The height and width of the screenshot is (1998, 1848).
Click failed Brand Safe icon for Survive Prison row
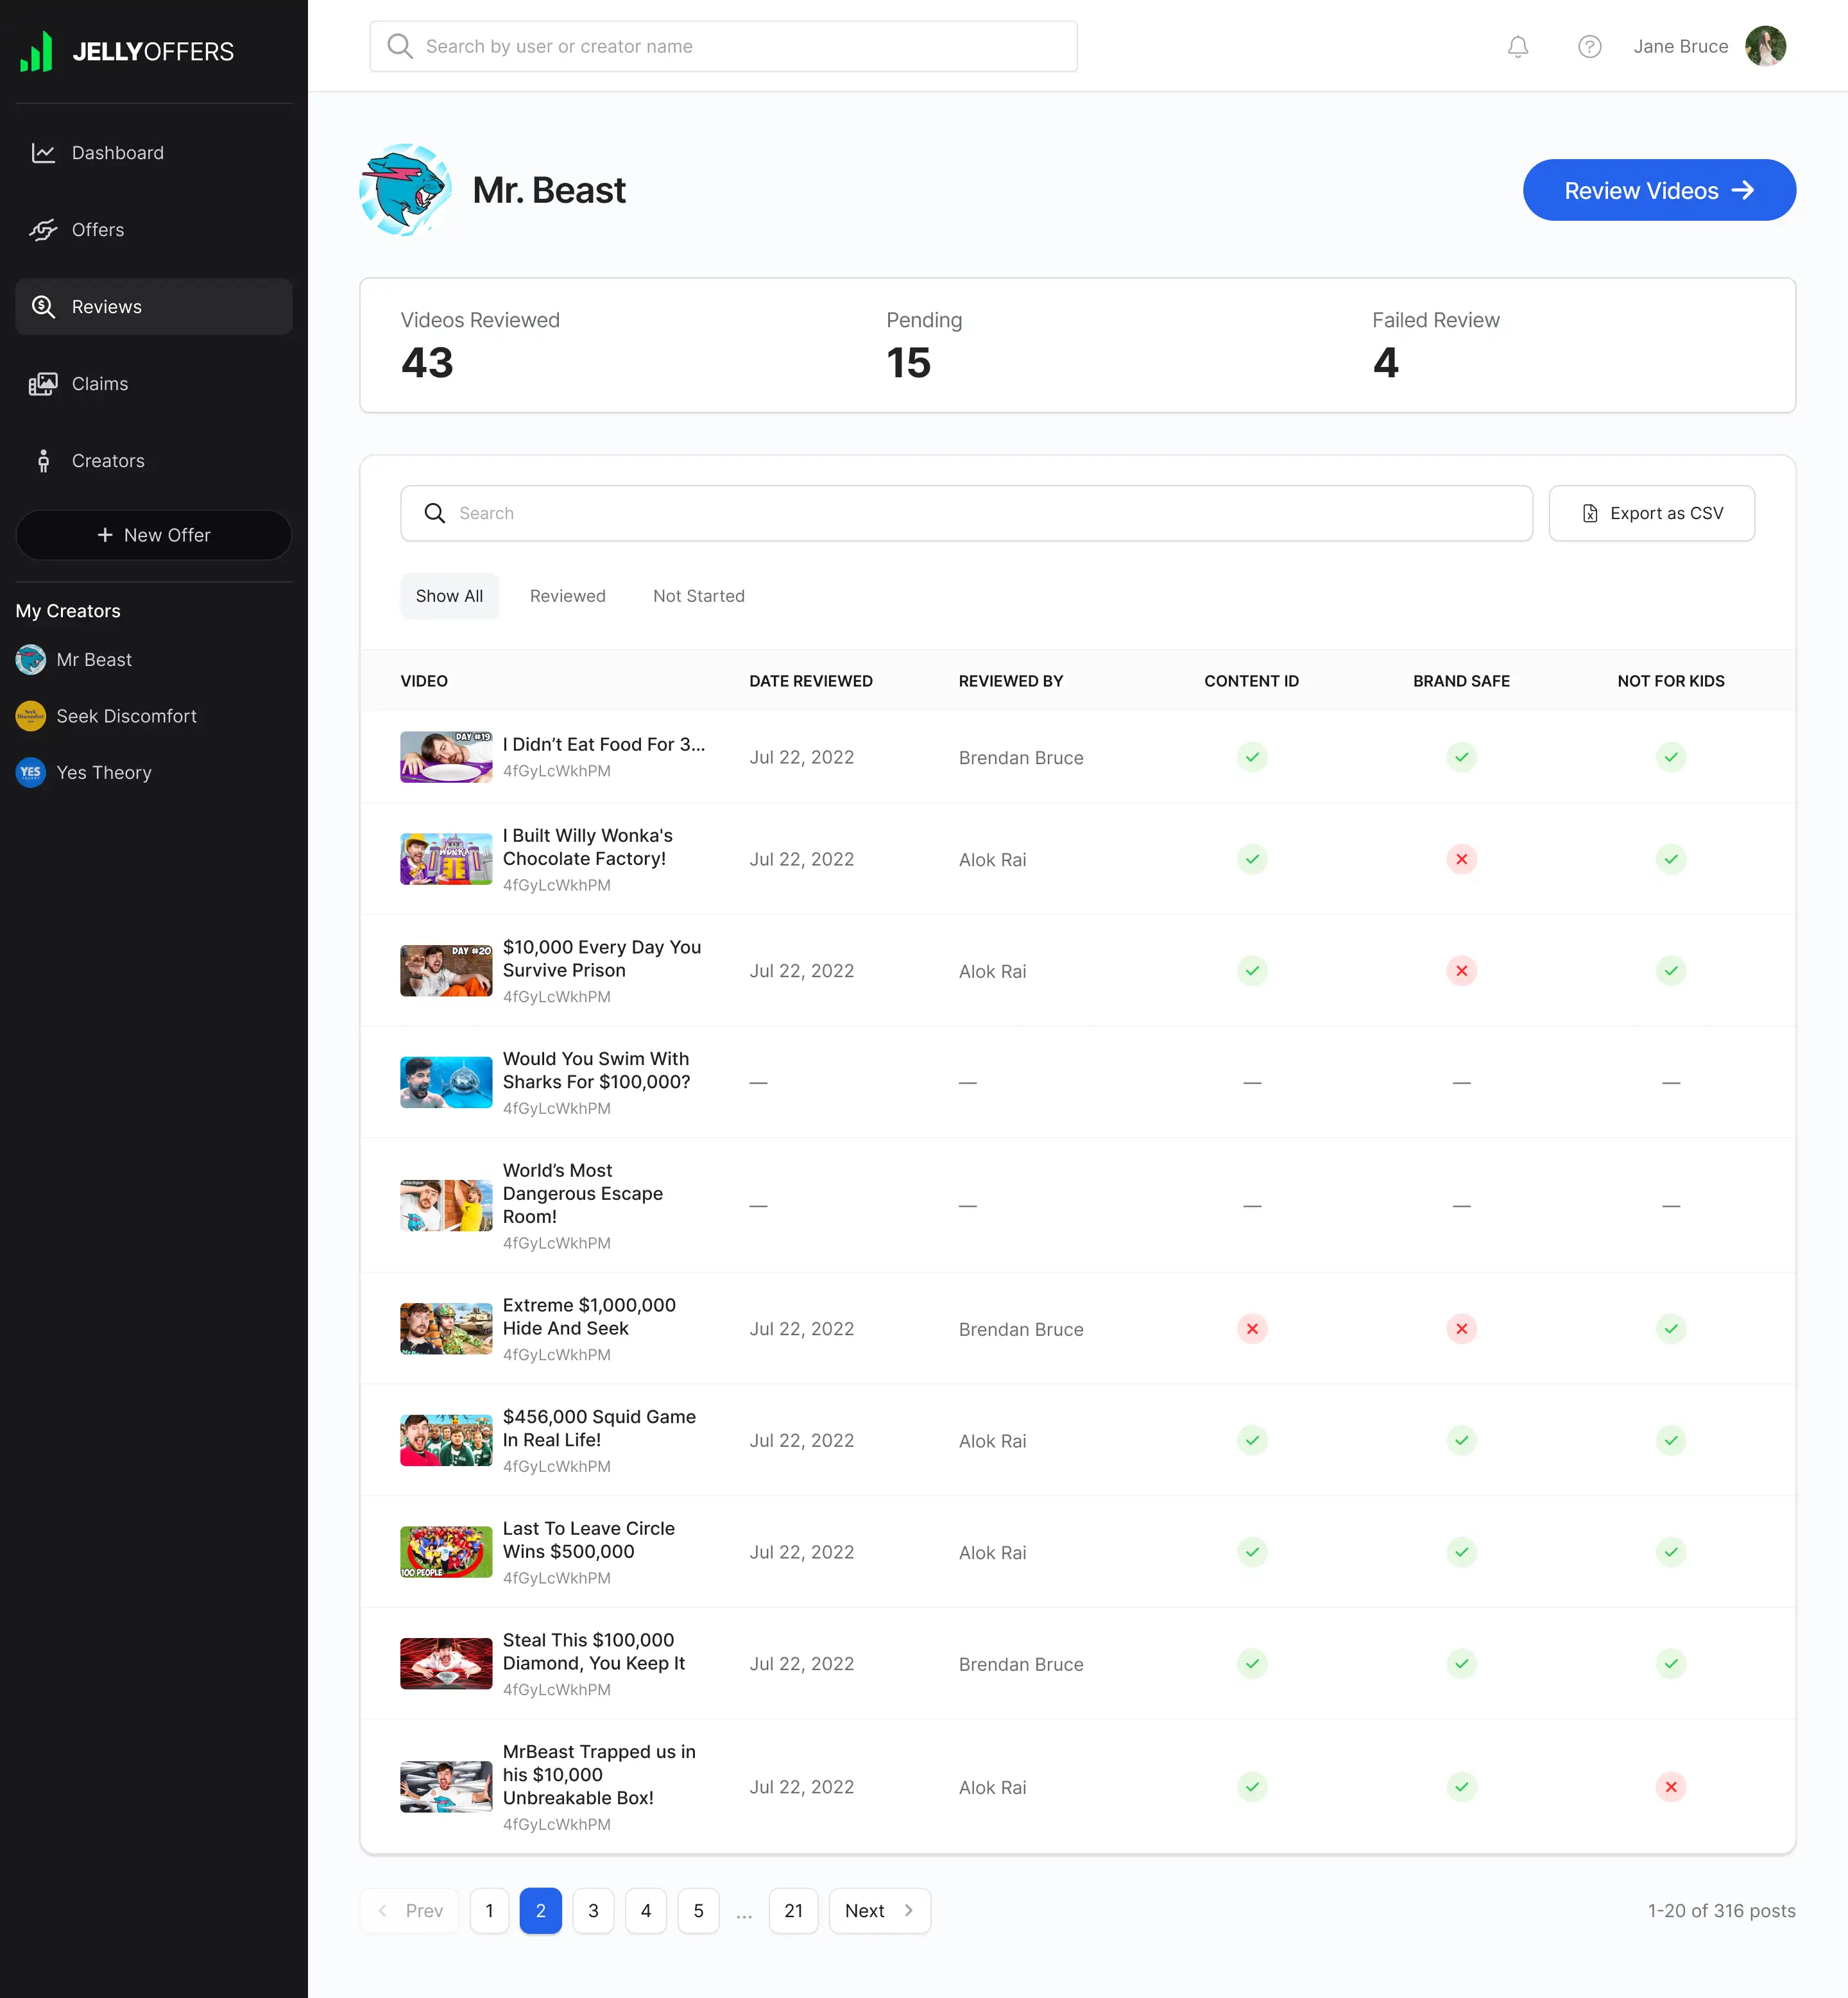[1462, 971]
